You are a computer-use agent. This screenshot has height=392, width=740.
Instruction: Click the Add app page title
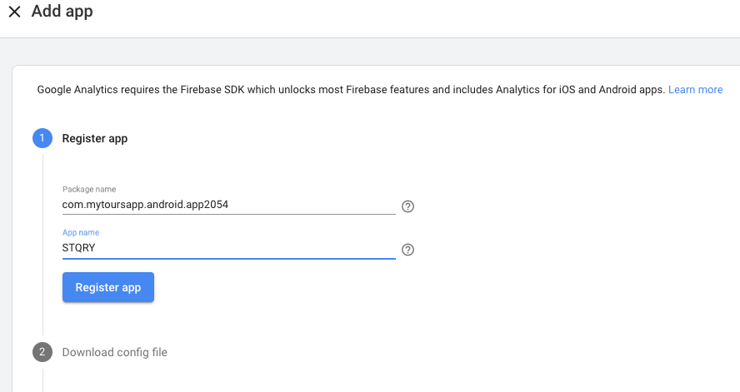[62, 12]
